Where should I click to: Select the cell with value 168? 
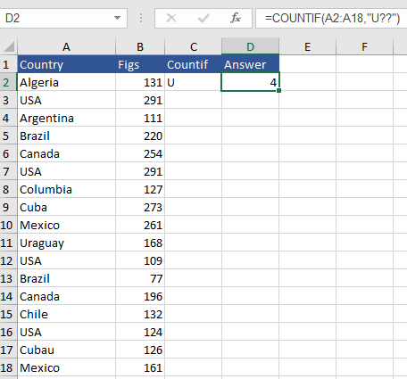(140, 243)
